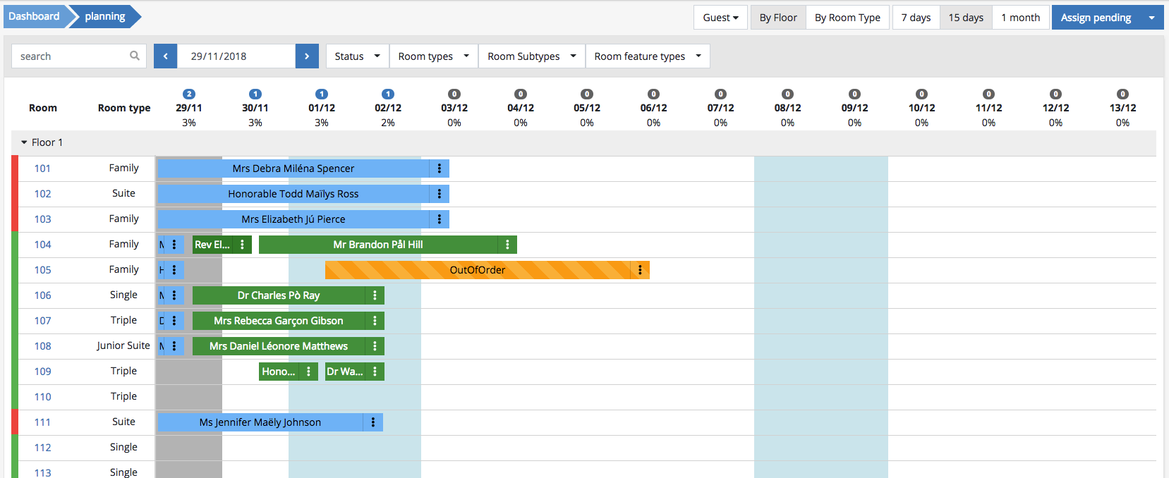This screenshot has height=478, width=1169.
Task: Click the search magnifier icon
Action: [x=134, y=56]
